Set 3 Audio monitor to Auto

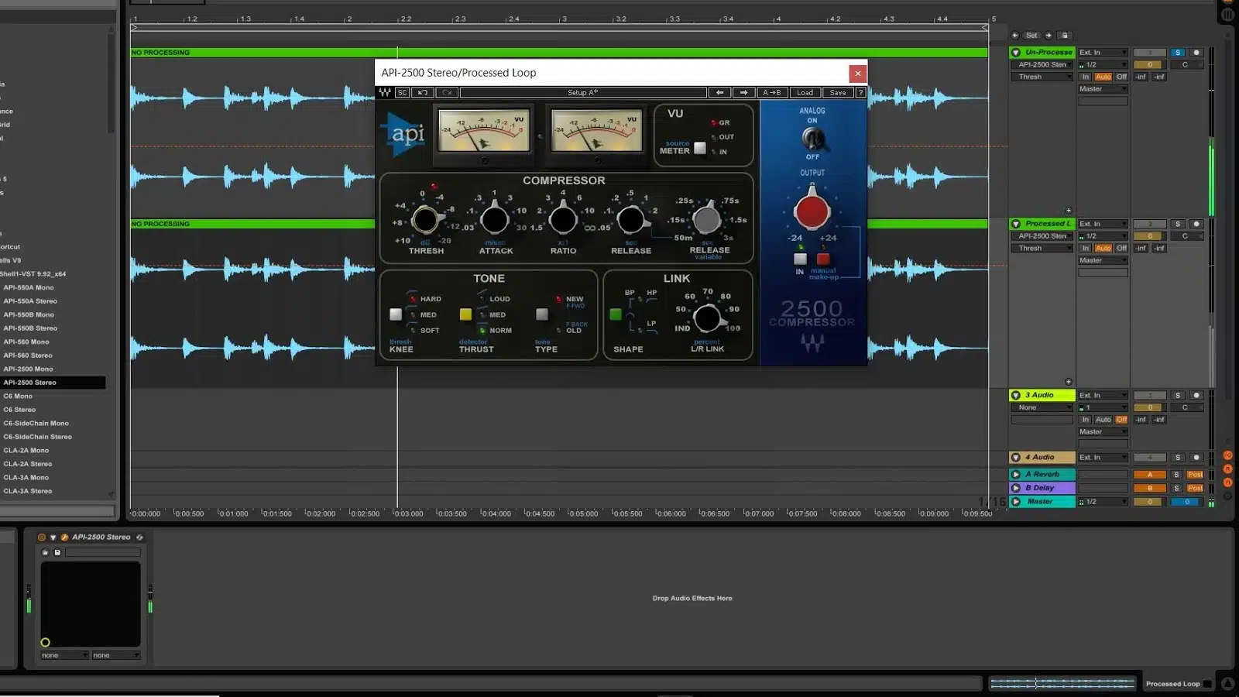[1103, 420]
